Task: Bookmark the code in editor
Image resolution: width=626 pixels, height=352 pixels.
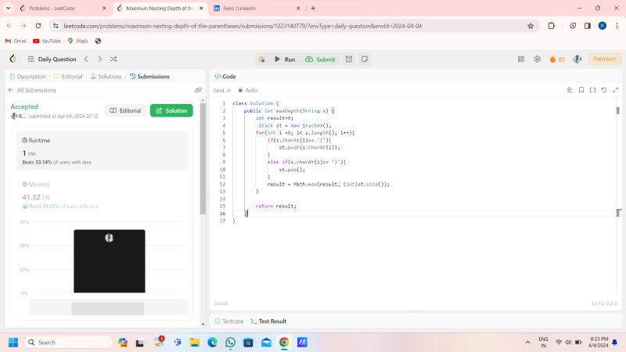Action: [x=581, y=90]
